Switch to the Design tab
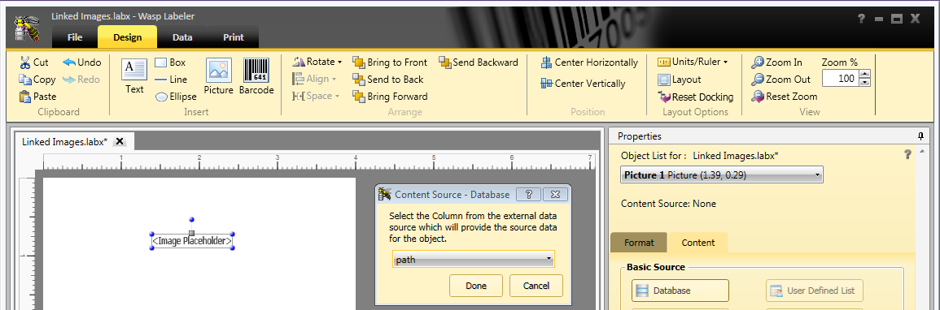 click(128, 37)
